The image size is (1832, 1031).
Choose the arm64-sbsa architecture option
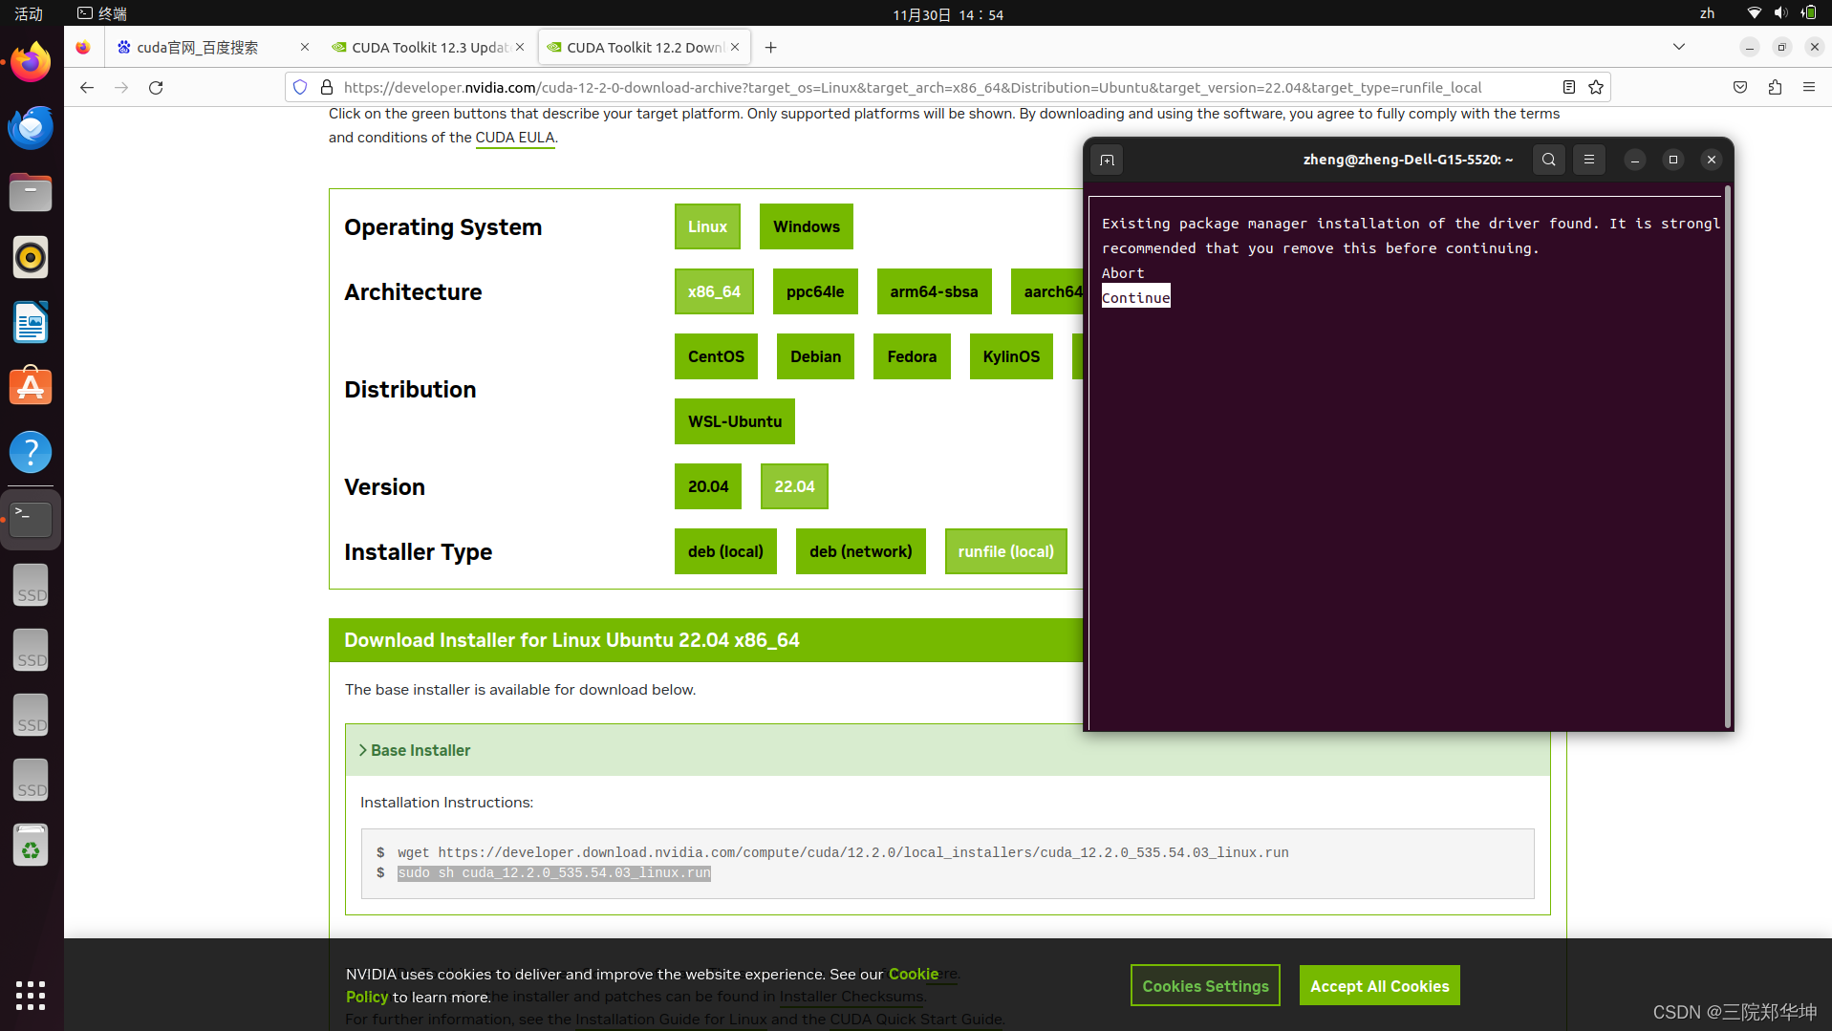pyautogui.click(x=934, y=292)
